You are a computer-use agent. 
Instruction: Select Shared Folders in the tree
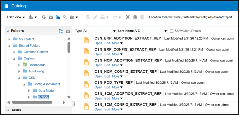pyautogui.click(x=29, y=46)
